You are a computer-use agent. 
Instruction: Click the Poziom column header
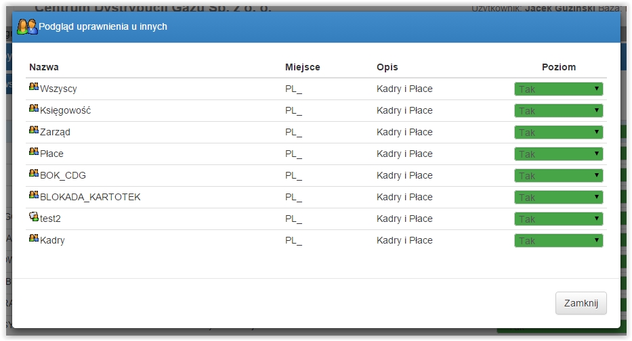click(x=559, y=67)
